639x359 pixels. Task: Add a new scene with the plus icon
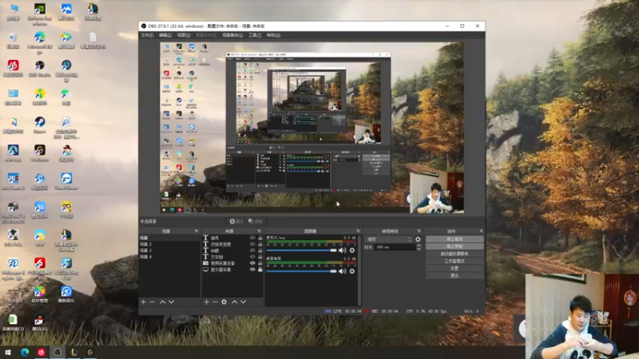click(144, 302)
